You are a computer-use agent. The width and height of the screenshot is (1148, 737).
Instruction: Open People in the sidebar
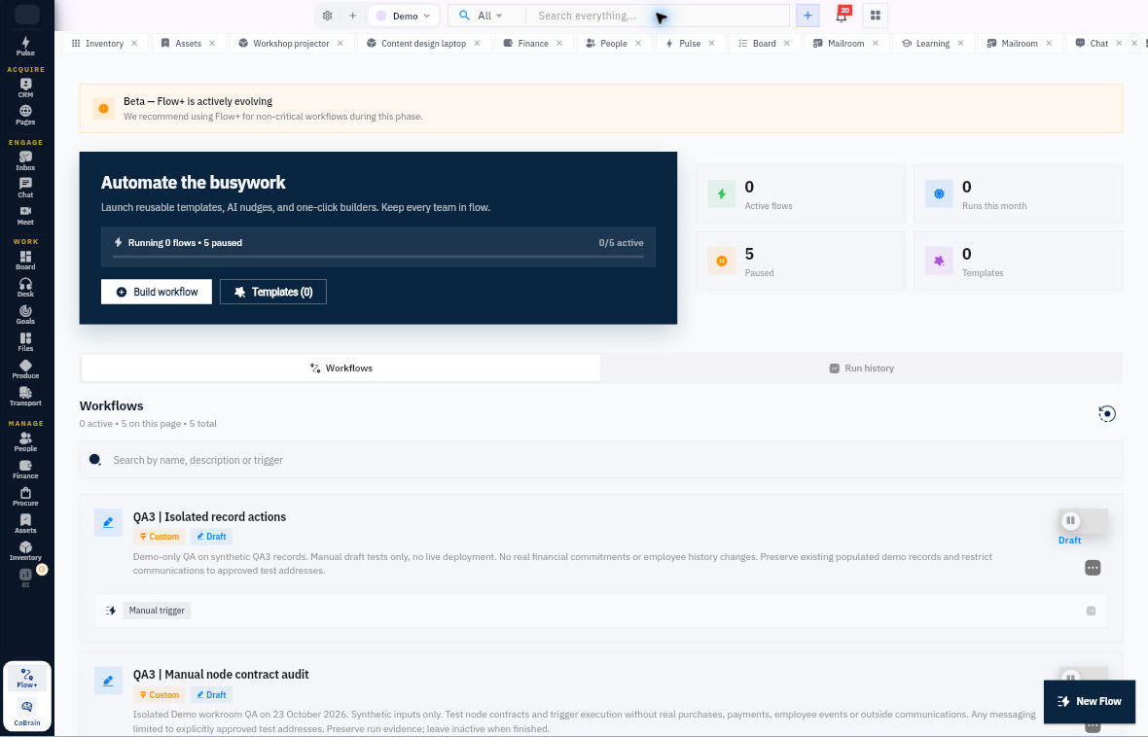point(25,441)
